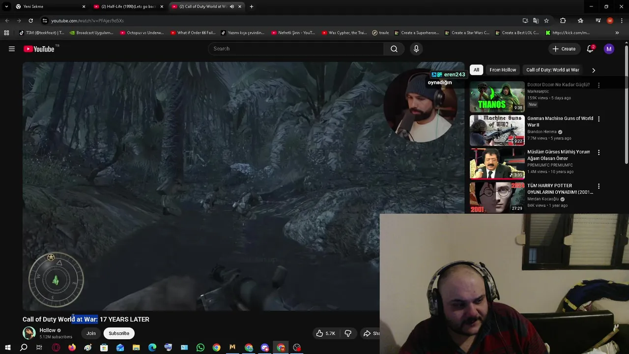Open the travle bookmark

coord(380,33)
